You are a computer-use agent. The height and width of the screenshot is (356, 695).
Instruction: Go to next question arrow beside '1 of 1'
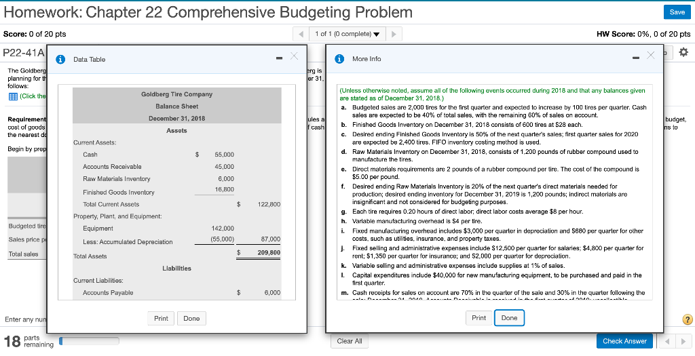[394, 34]
